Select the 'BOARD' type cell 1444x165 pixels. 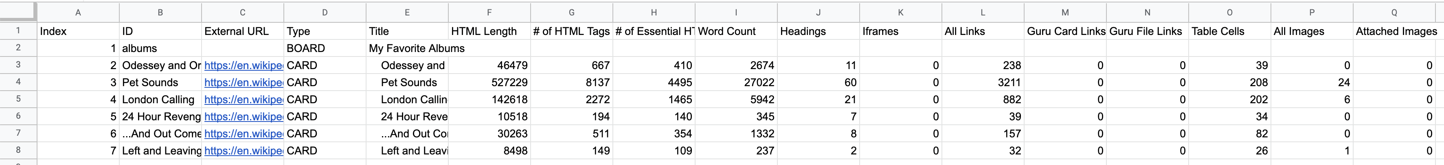point(325,48)
